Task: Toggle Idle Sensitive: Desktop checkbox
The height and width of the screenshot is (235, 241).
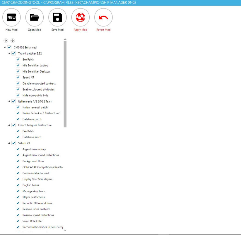Action: point(18,71)
